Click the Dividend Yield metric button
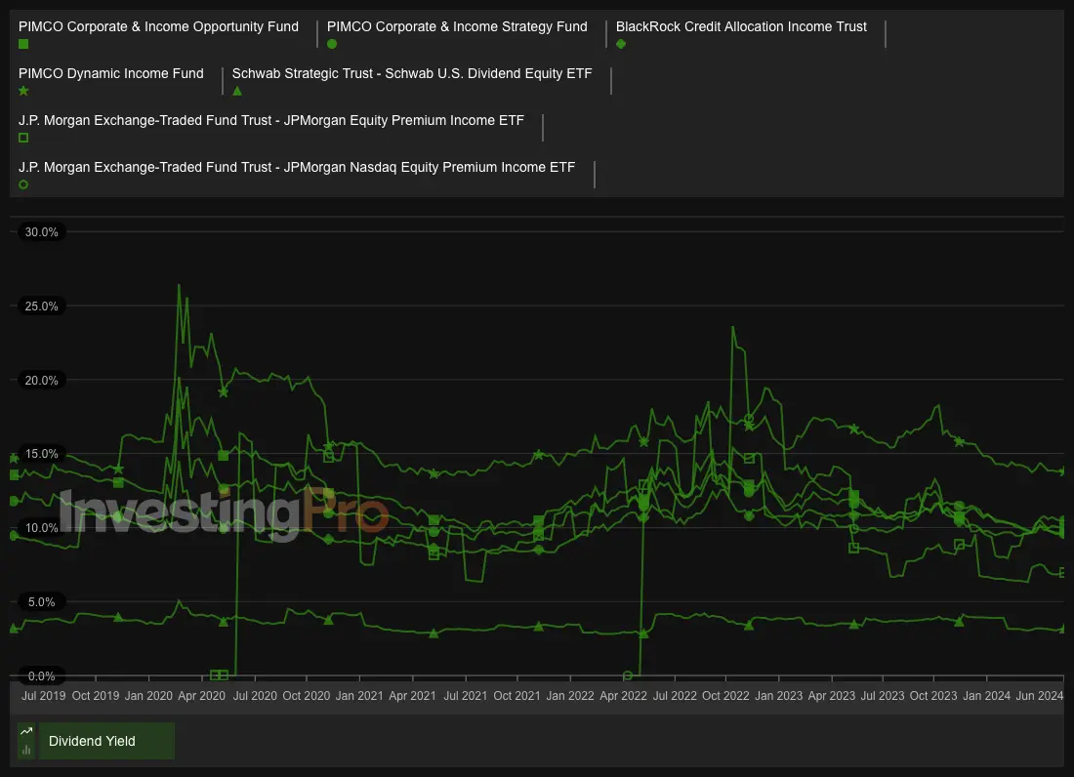Screen dimensions: 1074x777 [106, 741]
